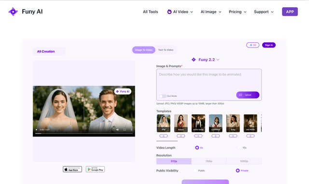This screenshot has width=309, height=184.
Task: Select the 6s video length option
Action: [x=197, y=147]
